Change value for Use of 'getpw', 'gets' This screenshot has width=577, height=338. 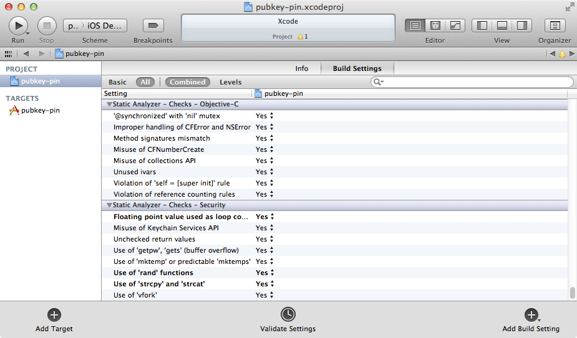pos(264,250)
